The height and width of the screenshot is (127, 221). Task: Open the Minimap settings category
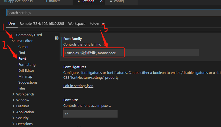tap(25, 77)
